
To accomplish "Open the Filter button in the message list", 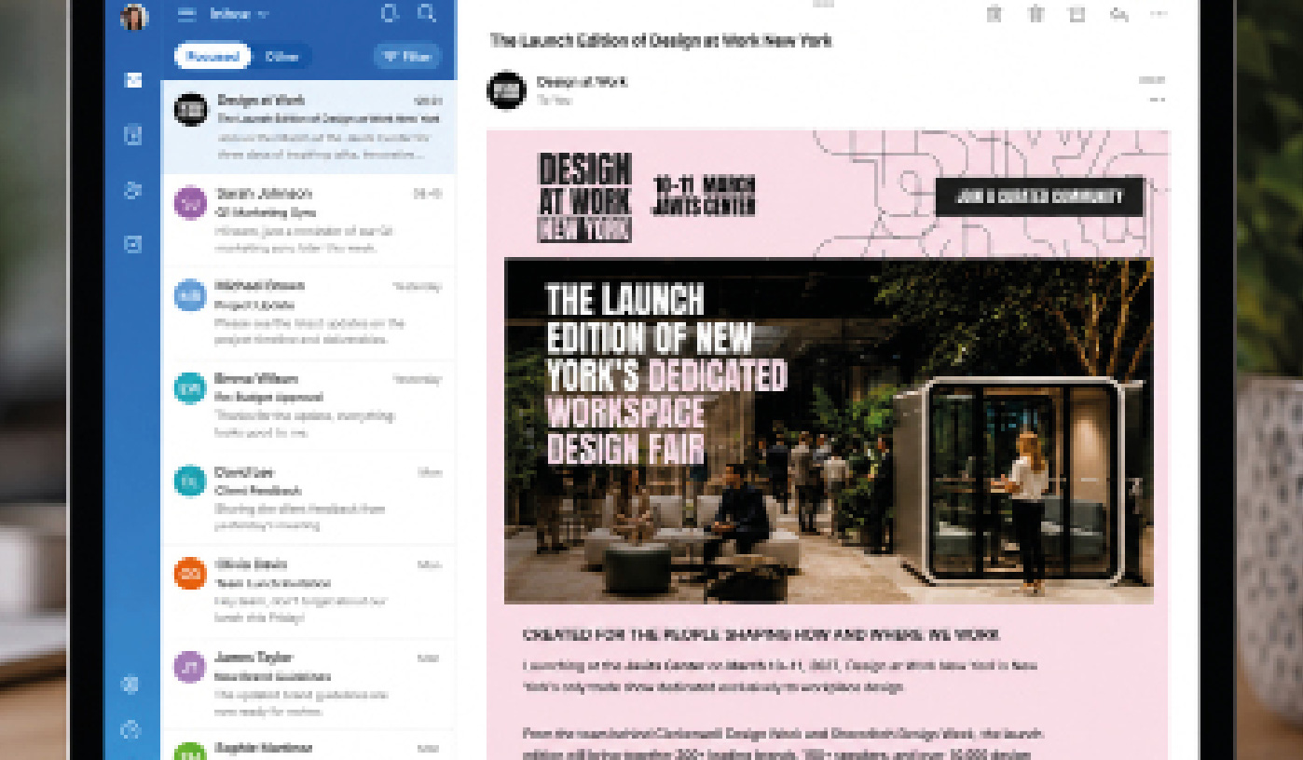I will 407,56.
